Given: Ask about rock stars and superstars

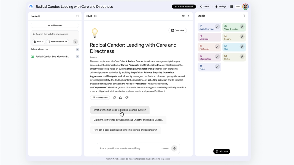Looking at the screenshot, I should click(125, 130).
